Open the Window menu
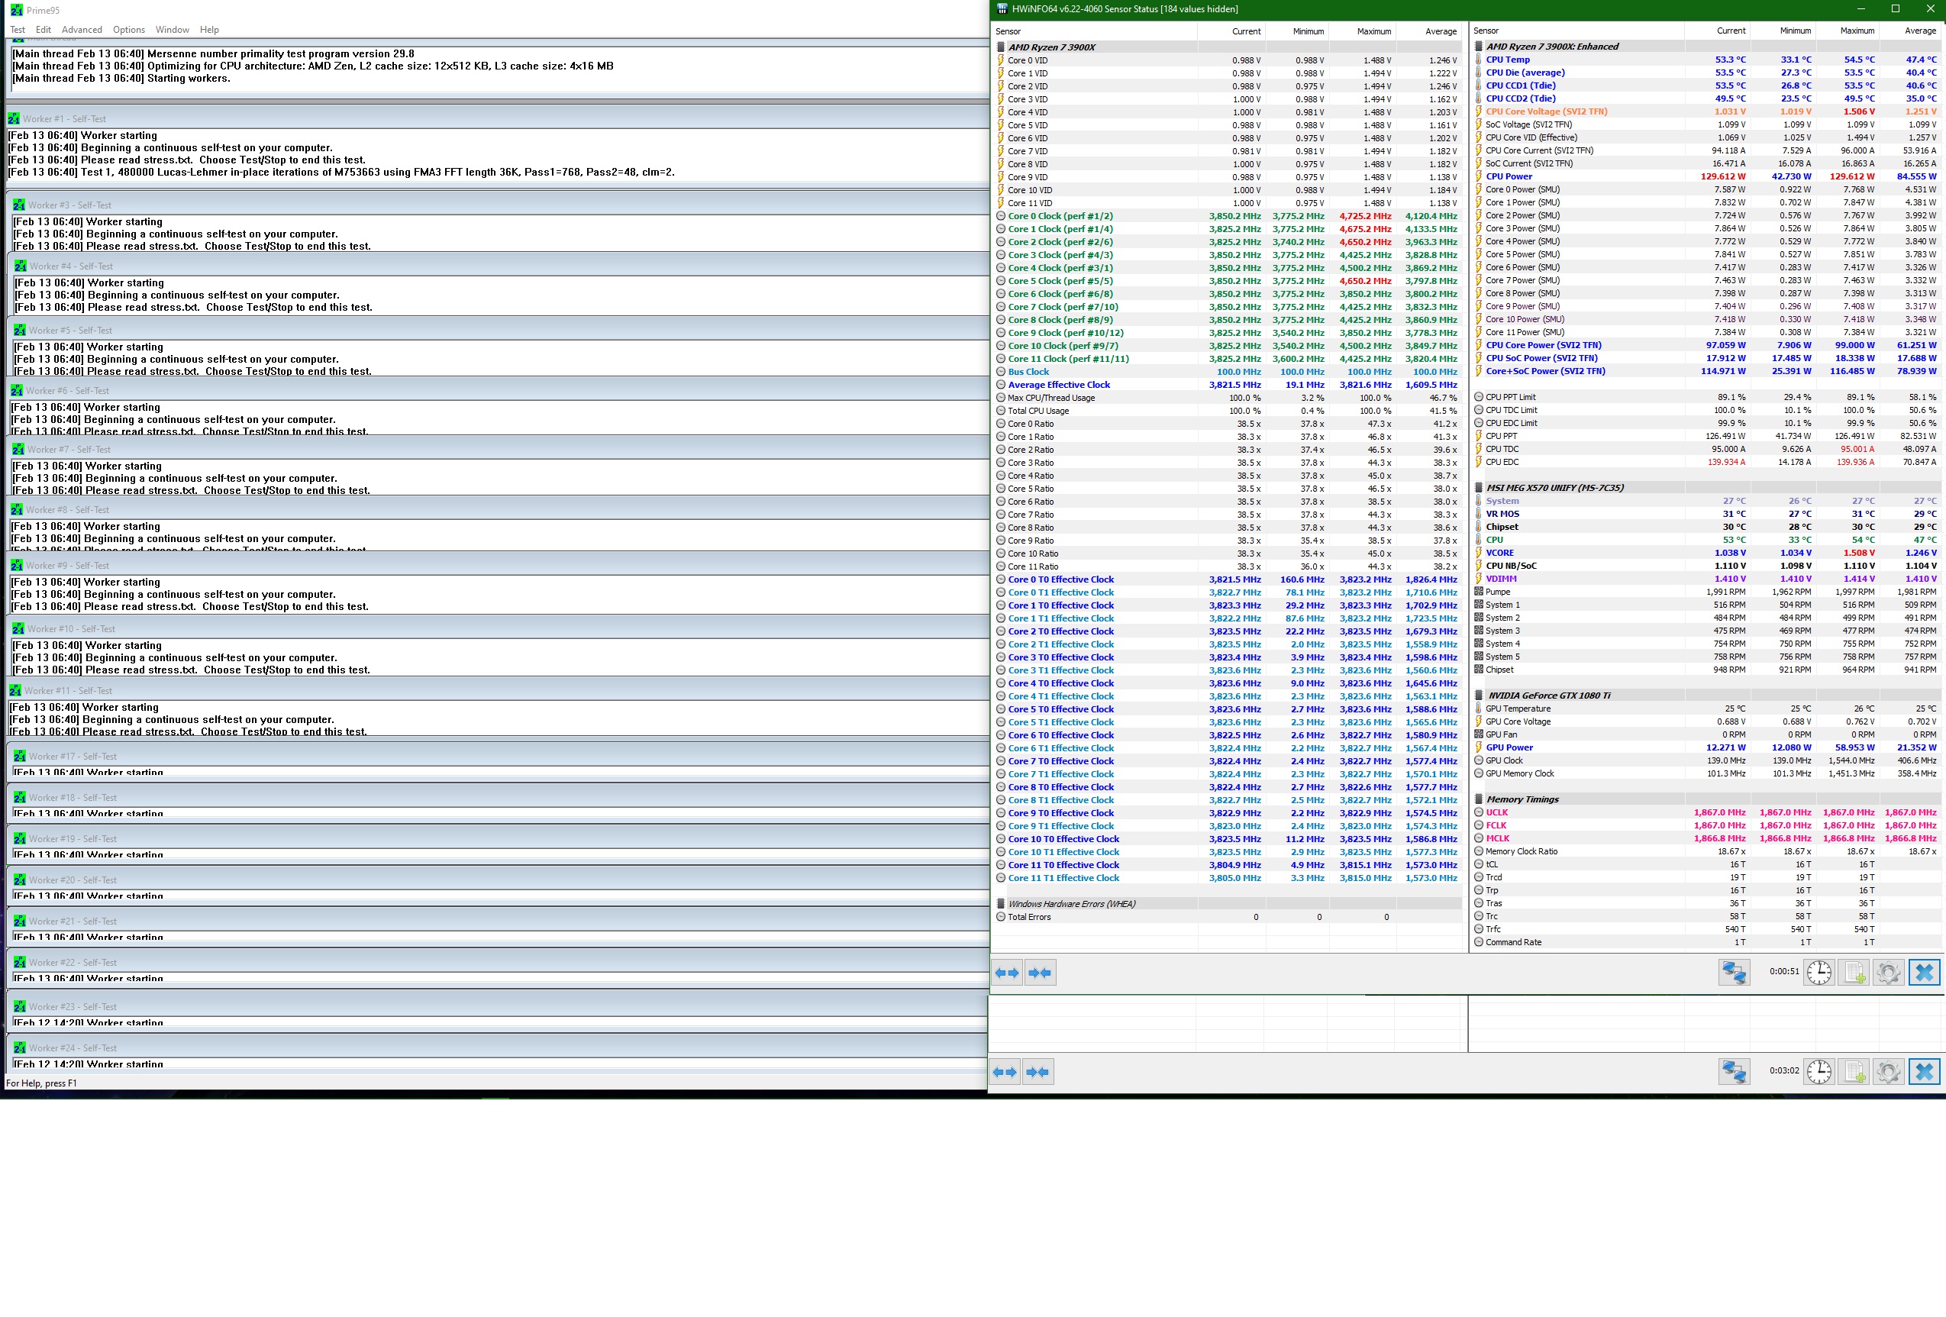Image resolution: width=1946 pixels, height=1317 pixels. (x=173, y=29)
